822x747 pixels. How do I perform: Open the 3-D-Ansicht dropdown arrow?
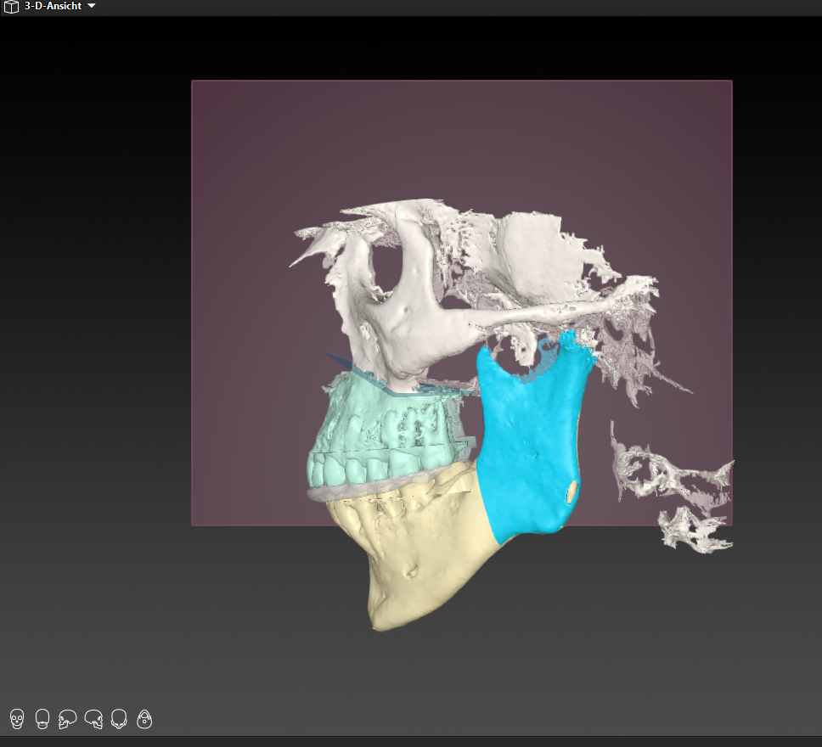click(92, 6)
